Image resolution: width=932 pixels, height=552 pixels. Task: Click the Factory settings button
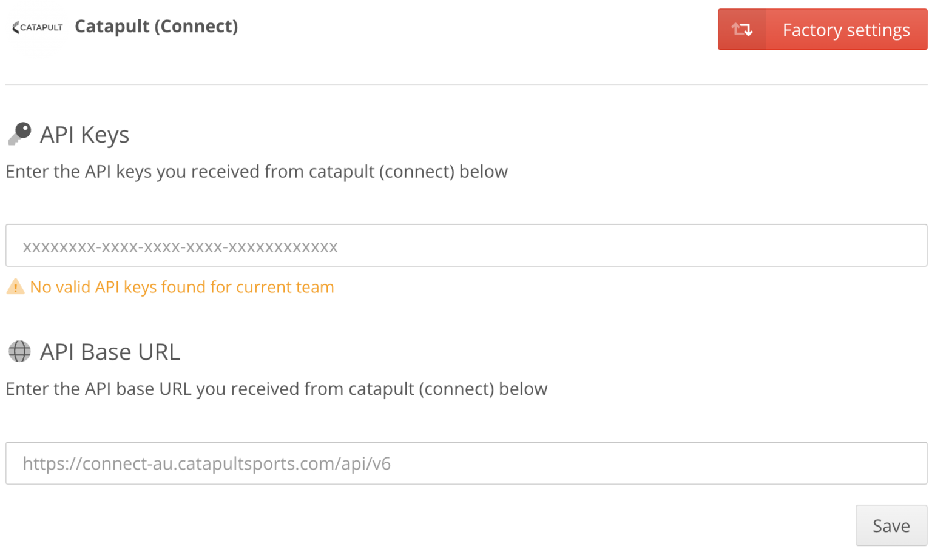[x=846, y=29]
